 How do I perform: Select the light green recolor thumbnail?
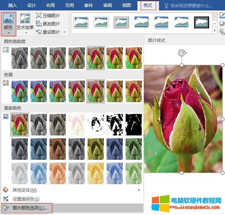click(x=134, y=174)
